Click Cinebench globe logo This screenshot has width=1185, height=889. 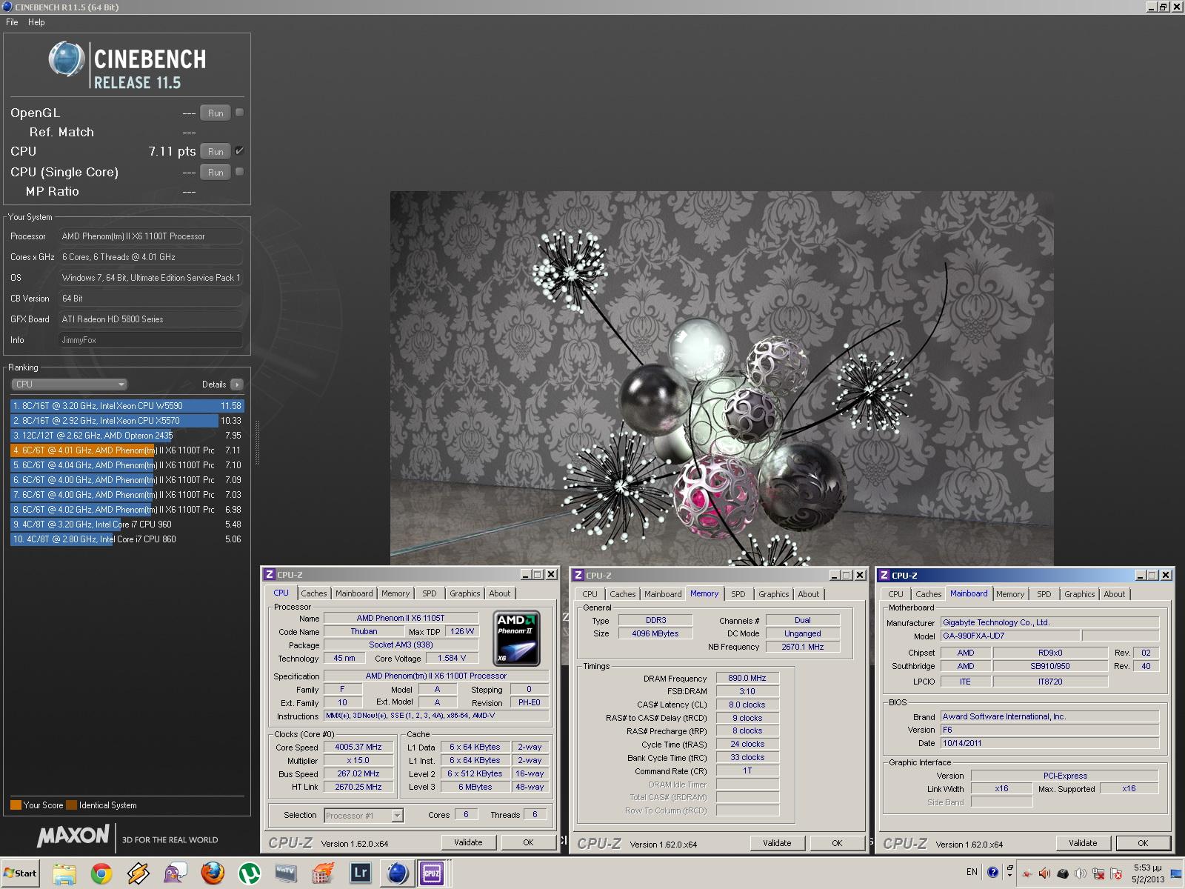[67, 59]
